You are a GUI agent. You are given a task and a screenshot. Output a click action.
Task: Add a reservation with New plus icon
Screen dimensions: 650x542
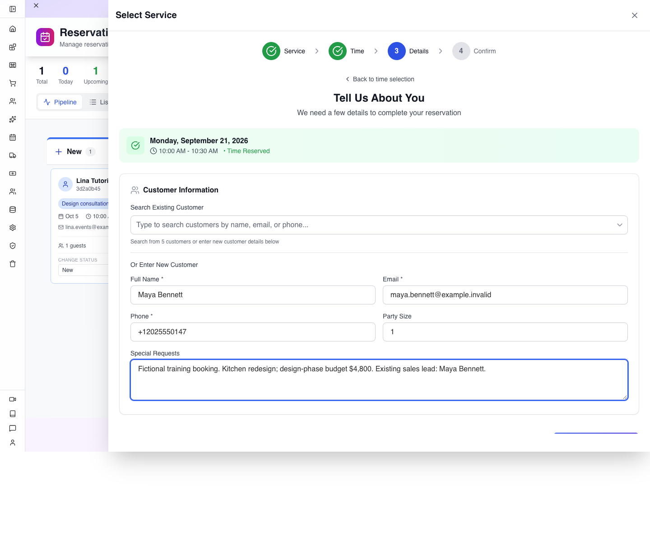(x=59, y=152)
